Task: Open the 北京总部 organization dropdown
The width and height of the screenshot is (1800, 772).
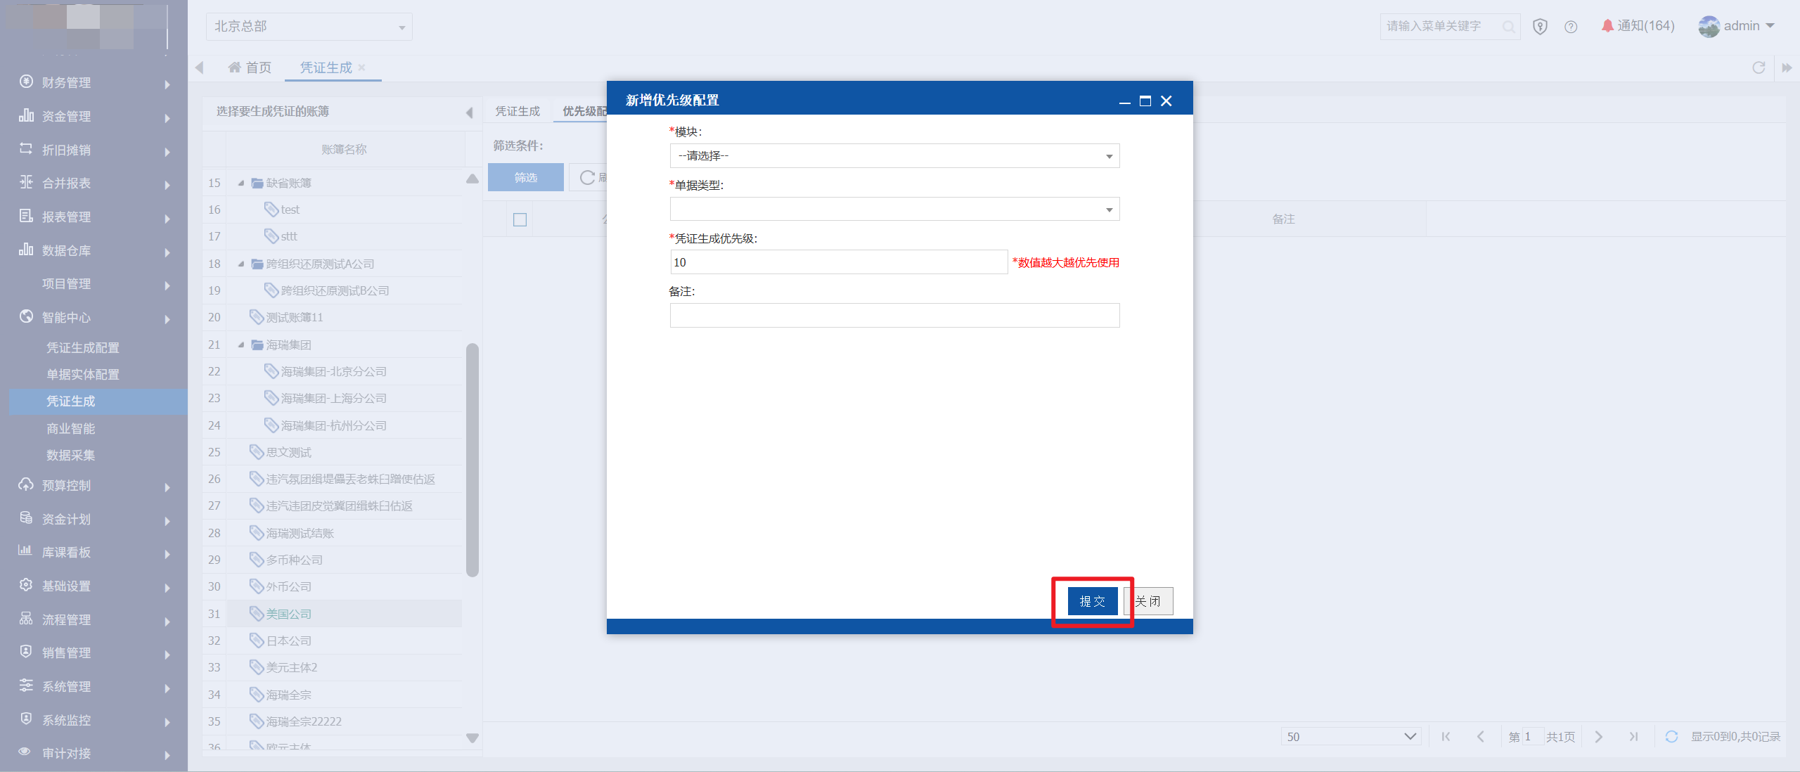Action: click(x=309, y=27)
